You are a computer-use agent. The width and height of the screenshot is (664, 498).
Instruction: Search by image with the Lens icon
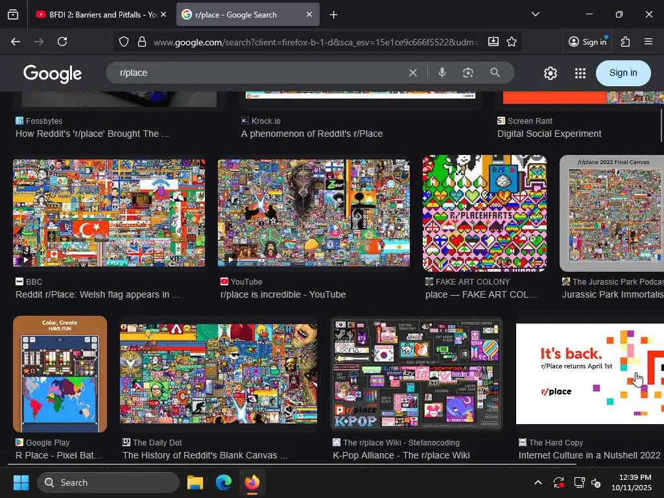click(468, 73)
